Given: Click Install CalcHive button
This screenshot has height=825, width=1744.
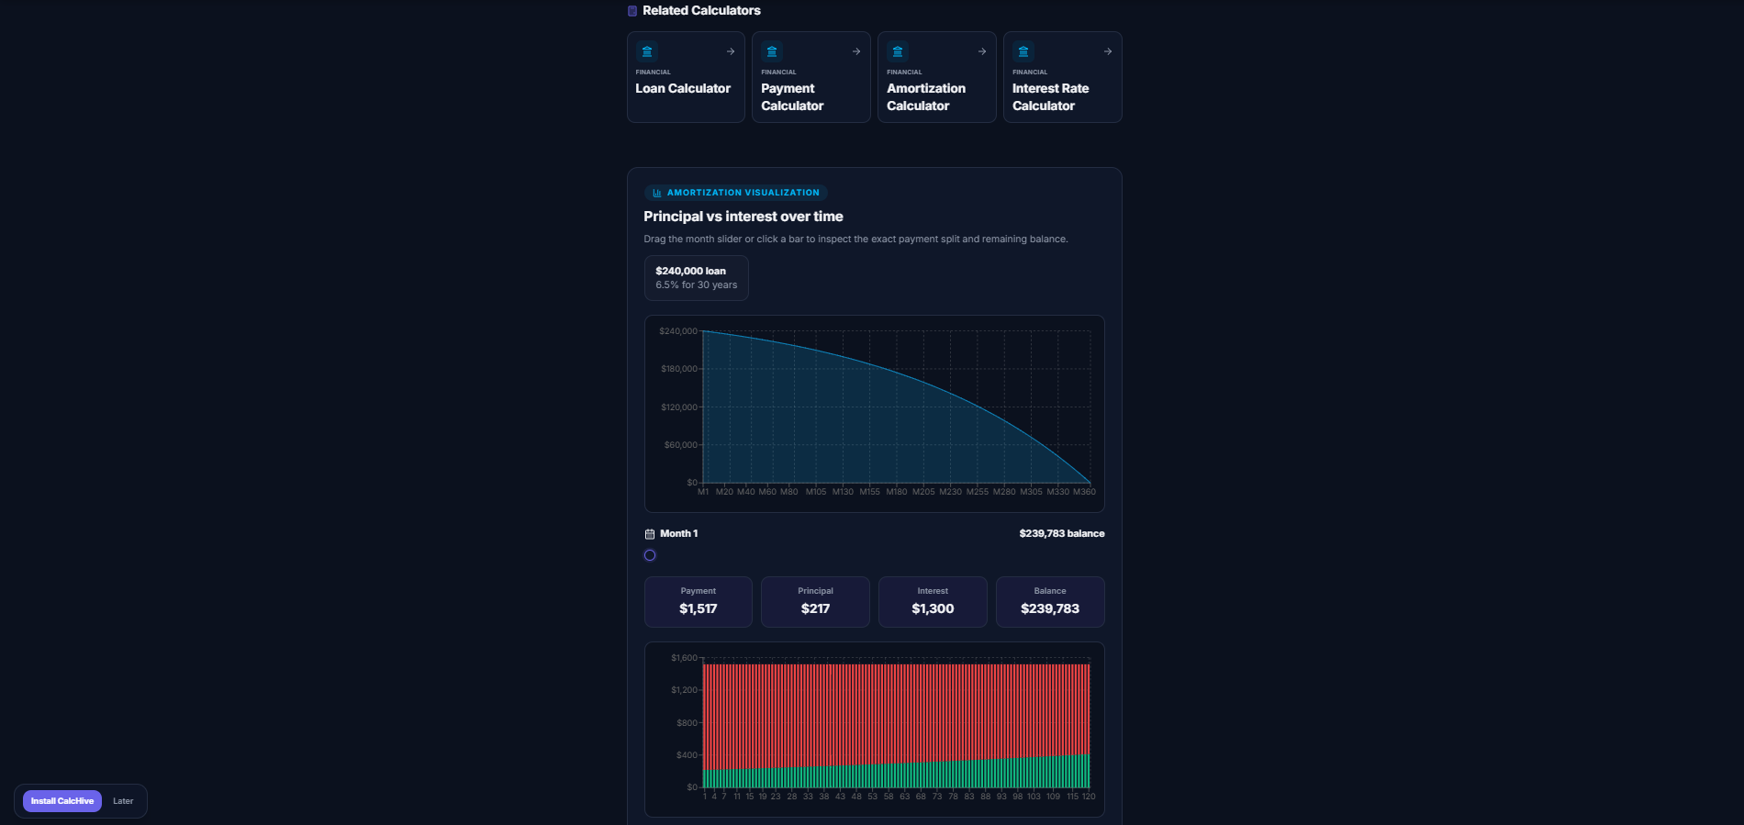Looking at the screenshot, I should (x=62, y=801).
